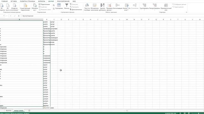Select the ДАННЫЕ ribbon tab
204x114 pixels.
(x=51, y=1)
